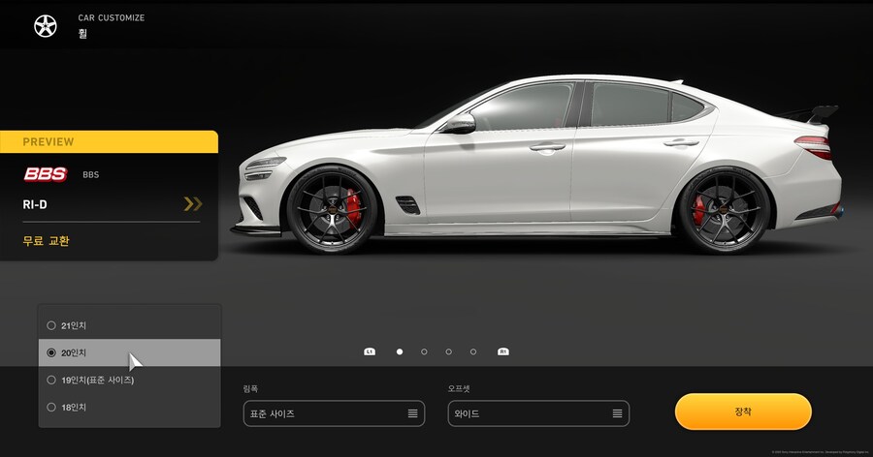
Task: Click the red BBS brand logo
Action: [46, 174]
